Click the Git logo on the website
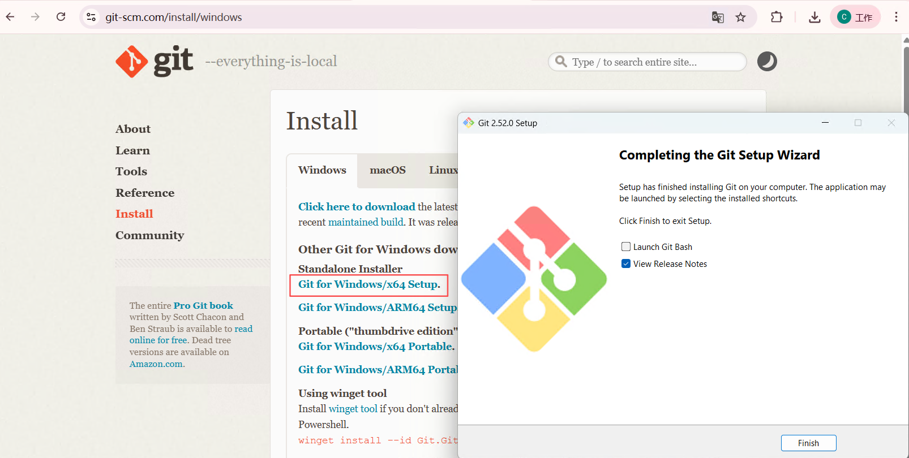 click(x=154, y=61)
